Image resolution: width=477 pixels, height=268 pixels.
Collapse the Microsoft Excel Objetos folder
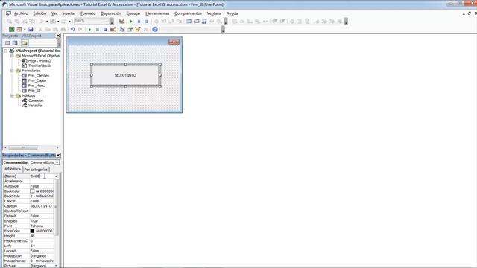click(12, 56)
